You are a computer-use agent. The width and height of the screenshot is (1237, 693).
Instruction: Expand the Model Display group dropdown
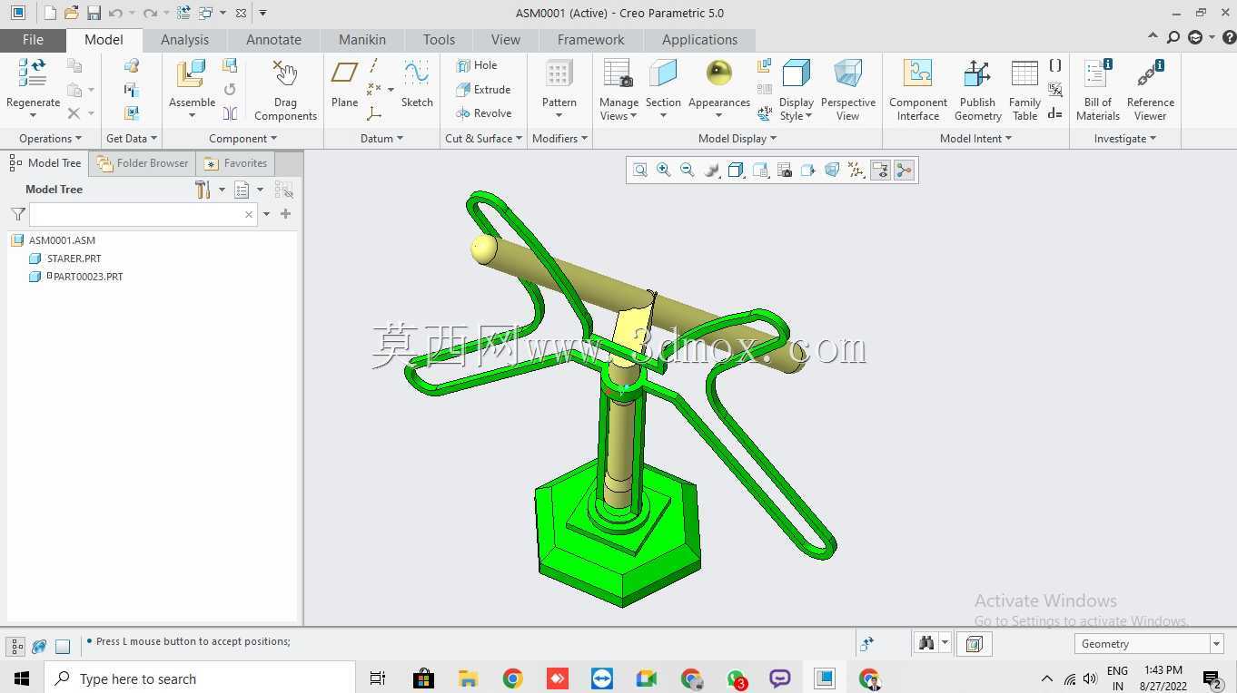tap(737, 139)
